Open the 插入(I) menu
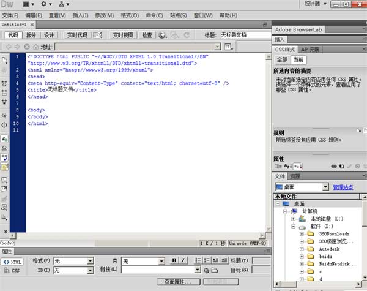The height and width of the screenshot is (291, 367). (x=80, y=15)
